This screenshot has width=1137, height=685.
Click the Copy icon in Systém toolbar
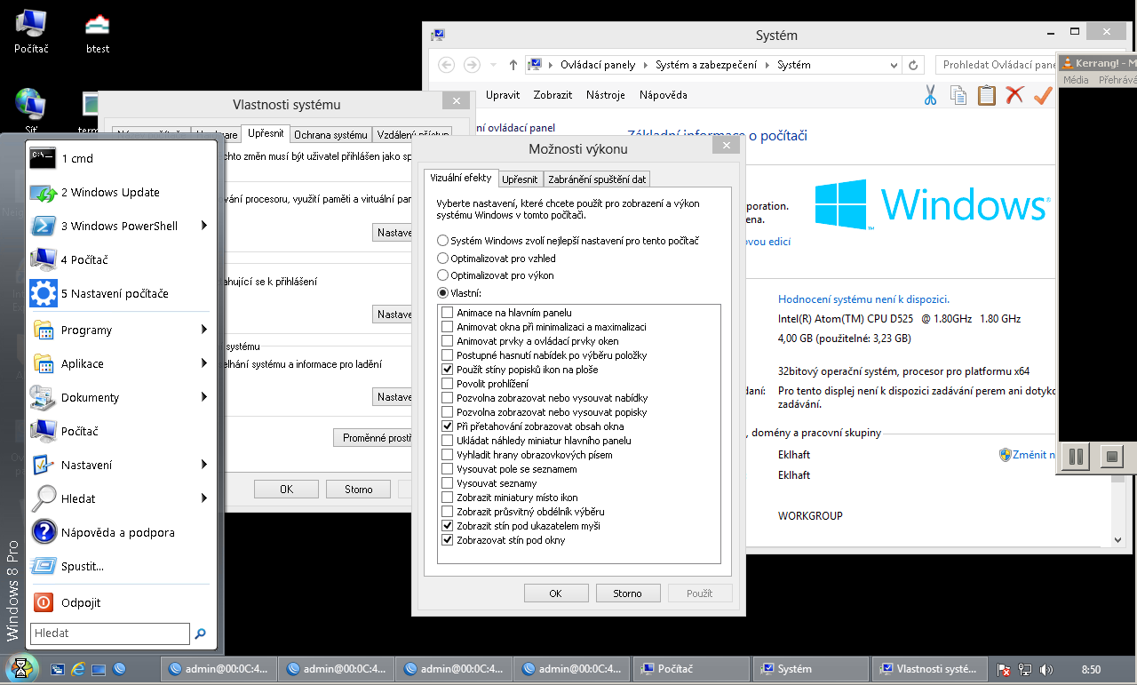[x=958, y=95]
